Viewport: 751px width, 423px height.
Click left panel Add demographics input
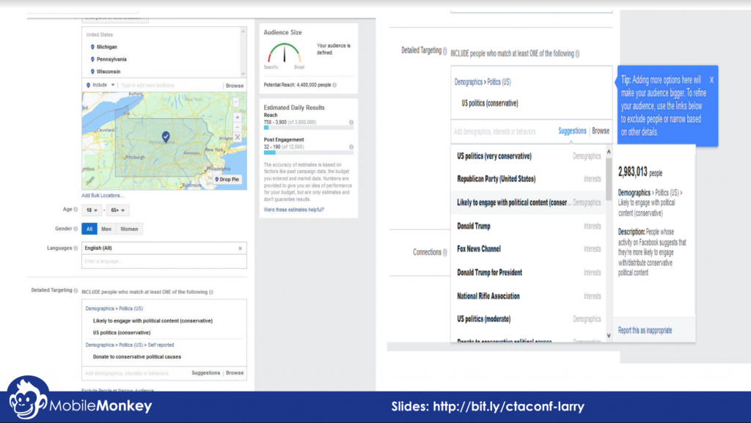click(136, 373)
